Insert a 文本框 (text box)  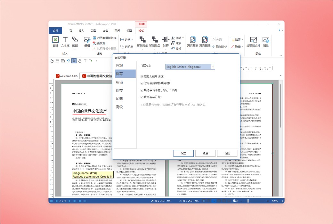click(x=65, y=40)
